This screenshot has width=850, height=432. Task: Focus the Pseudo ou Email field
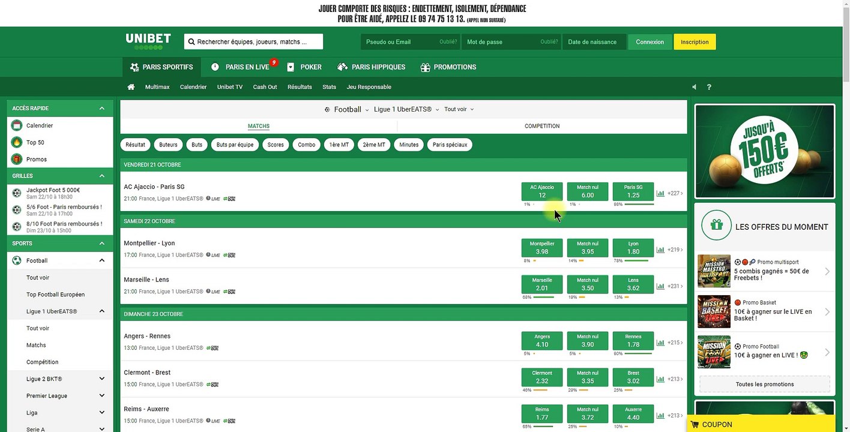coord(411,42)
